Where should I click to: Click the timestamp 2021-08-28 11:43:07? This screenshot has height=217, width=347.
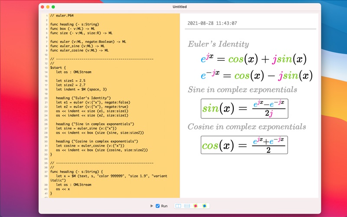212,23
